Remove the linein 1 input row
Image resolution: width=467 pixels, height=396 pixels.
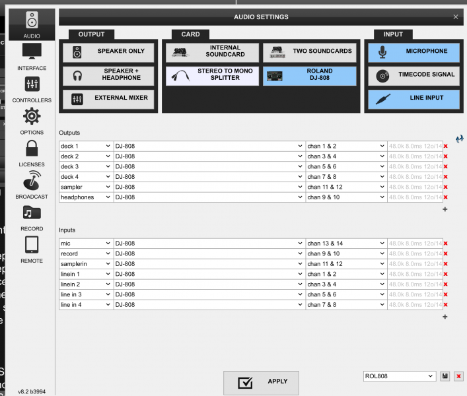(x=446, y=274)
